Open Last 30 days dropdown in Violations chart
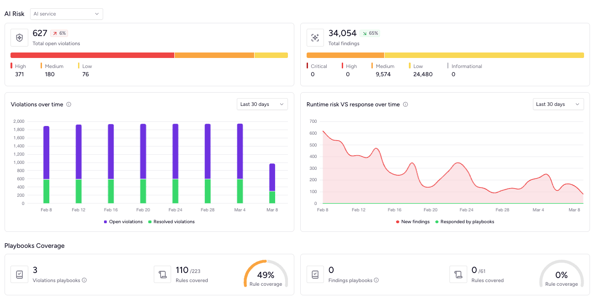Image resolution: width=595 pixels, height=304 pixels. [x=262, y=104]
